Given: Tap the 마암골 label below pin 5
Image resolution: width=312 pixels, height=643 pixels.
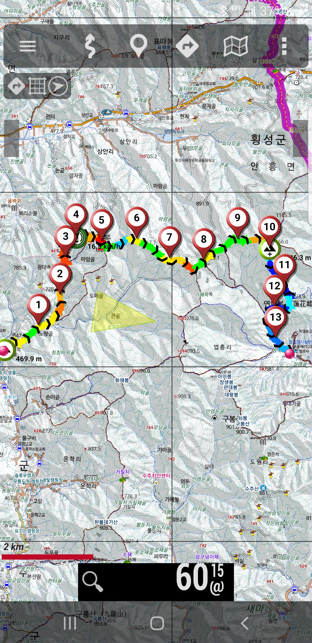Looking at the screenshot, I should 88,259.
